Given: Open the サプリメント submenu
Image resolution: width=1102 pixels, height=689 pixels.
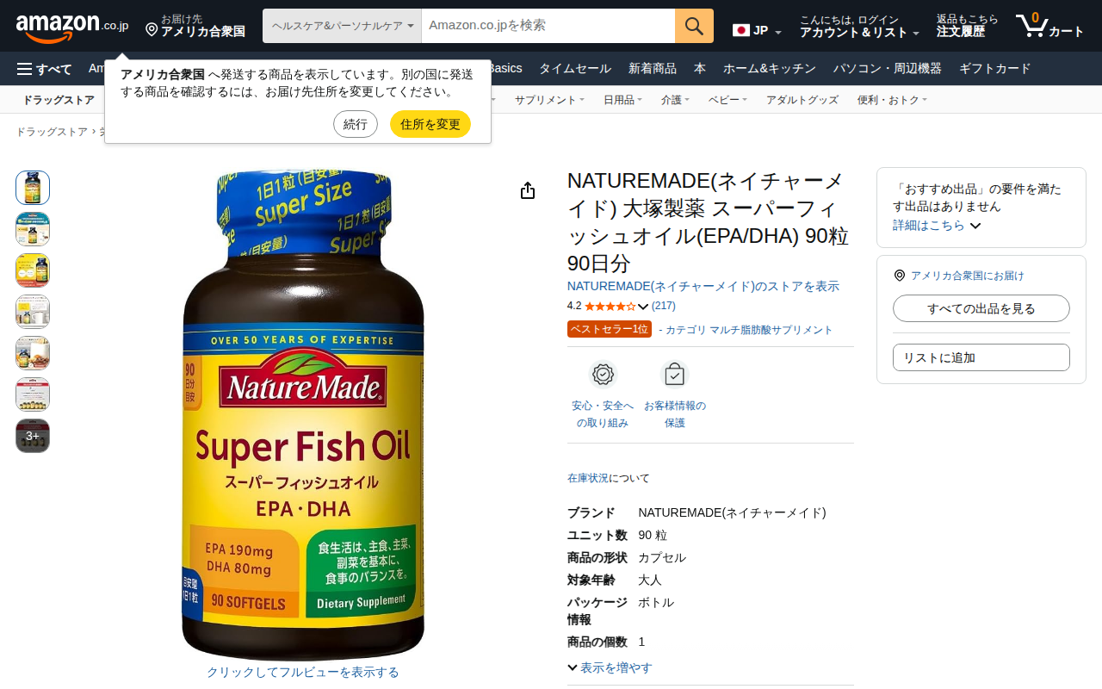Looking at the screenshot, I should click(549, 100).
